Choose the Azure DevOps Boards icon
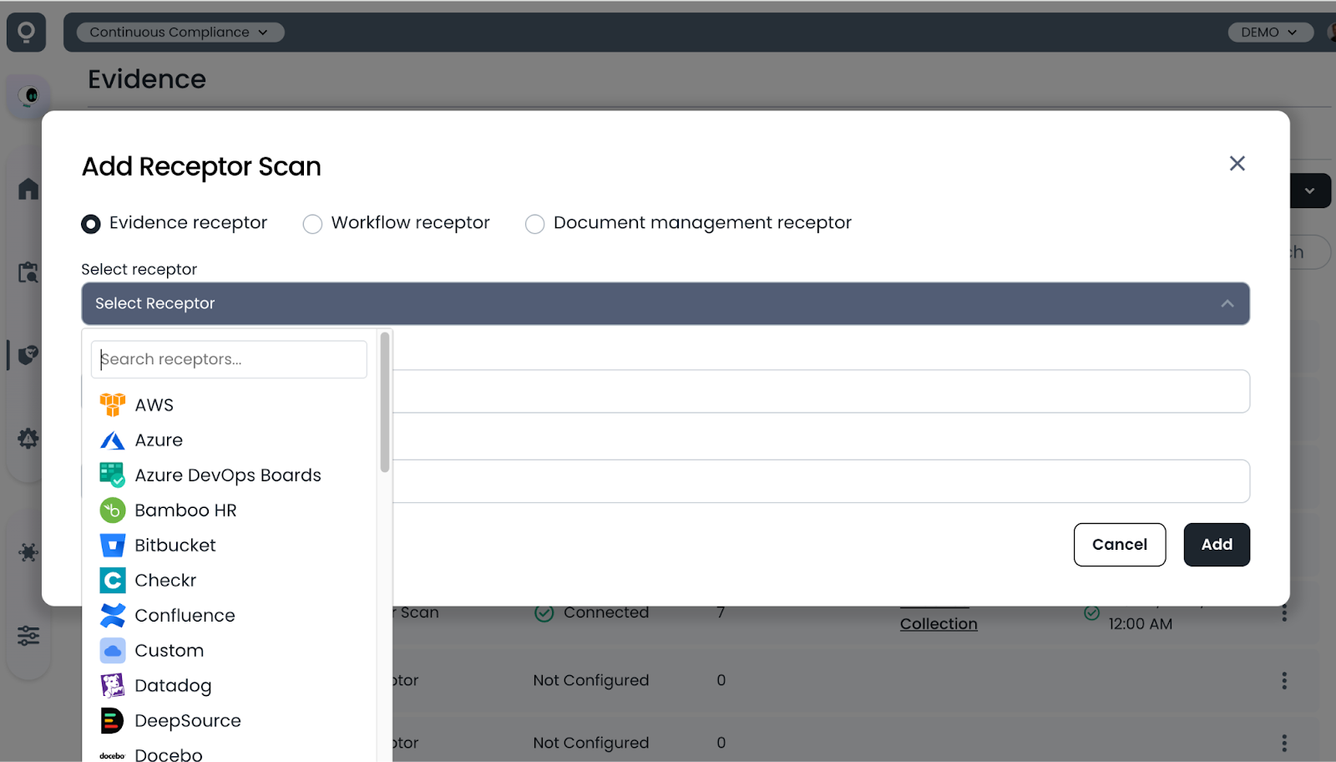The image size is (1336, 762). click(112, 475)
